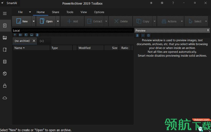Expand the Open button dropdown arrow
211x132 pixels.
coord(58,21)
